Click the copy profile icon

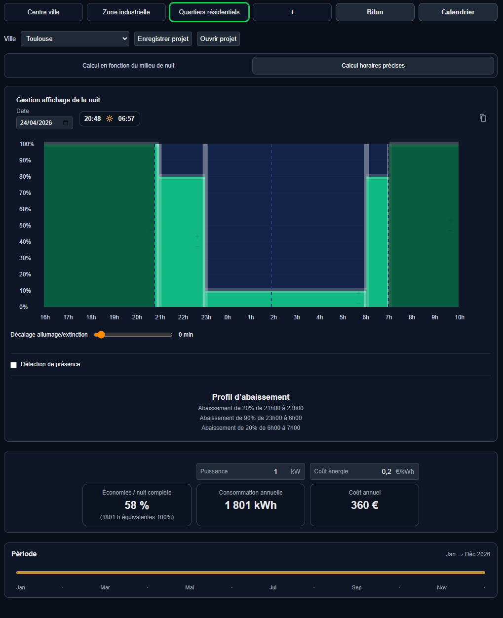click(x=483, y=118)
